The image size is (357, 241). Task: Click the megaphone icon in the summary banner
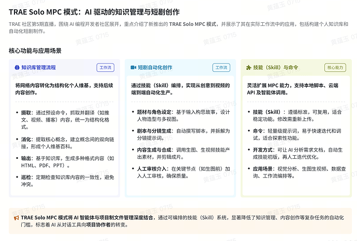click(x=17, y=218)
